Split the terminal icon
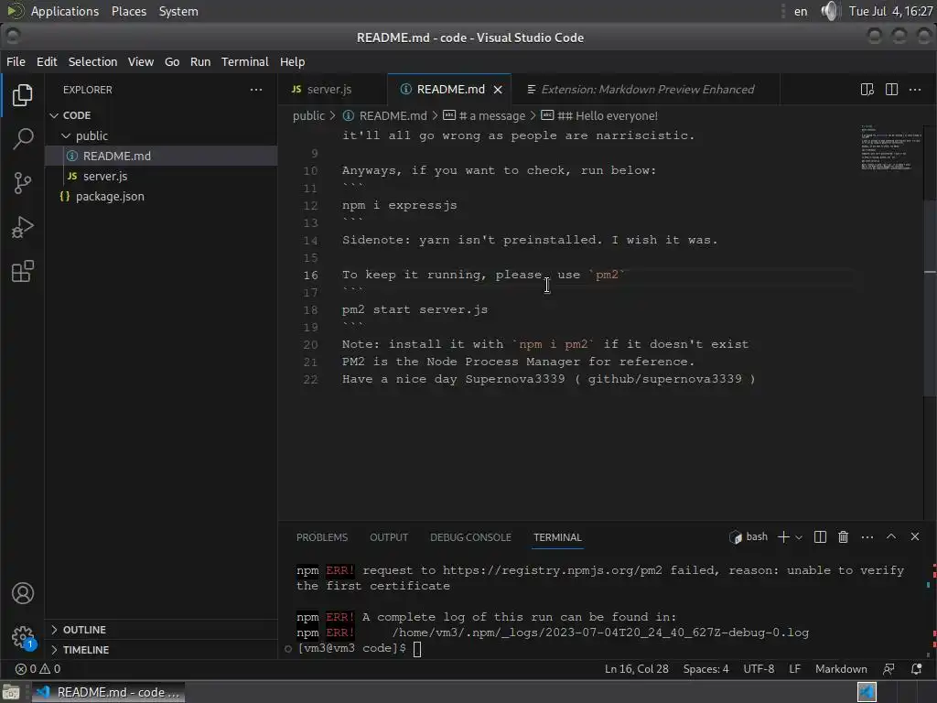The image size is (937, 703). tap(820, 536)
